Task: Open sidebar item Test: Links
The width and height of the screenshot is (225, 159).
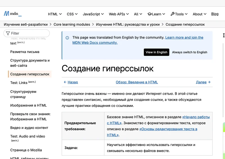Action: point(23,83)
